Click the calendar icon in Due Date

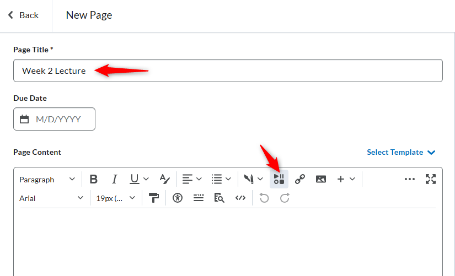[24, 119]
